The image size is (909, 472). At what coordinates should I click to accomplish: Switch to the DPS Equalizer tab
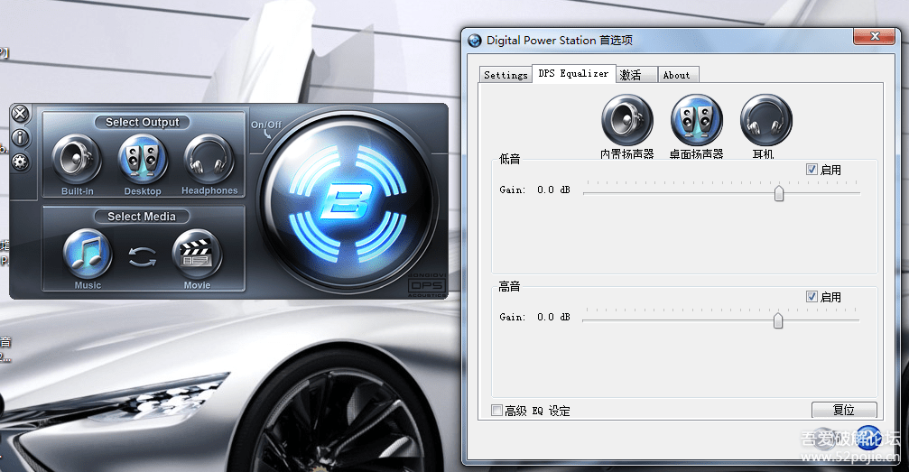[573, 73]
